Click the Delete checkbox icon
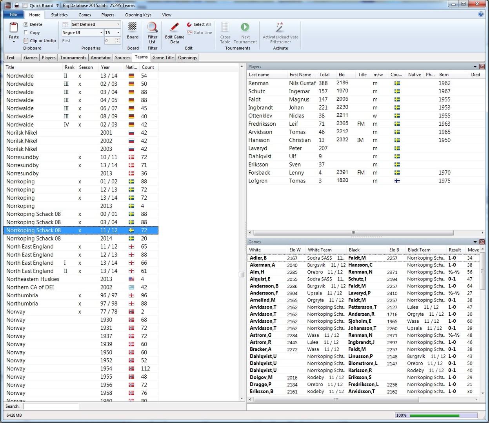489x423 pixels. 26,24
